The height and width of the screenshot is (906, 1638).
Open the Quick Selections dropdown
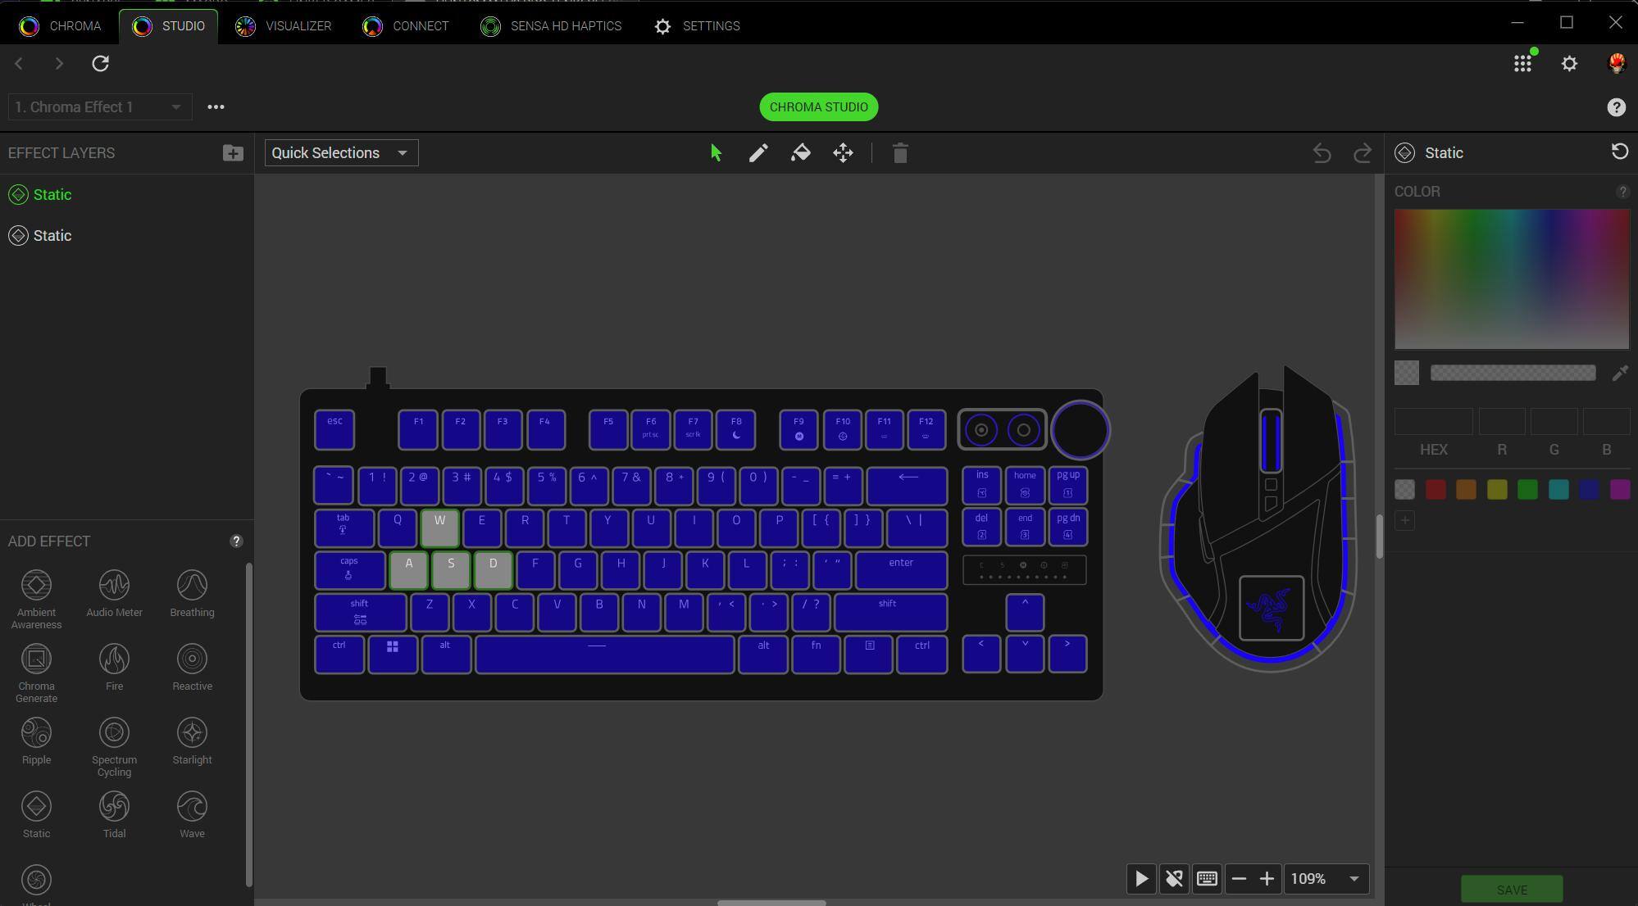[341, 153]
